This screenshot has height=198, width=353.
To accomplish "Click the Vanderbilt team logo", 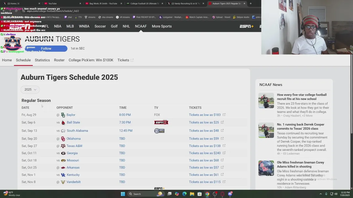I will click(x=63, y=182).
